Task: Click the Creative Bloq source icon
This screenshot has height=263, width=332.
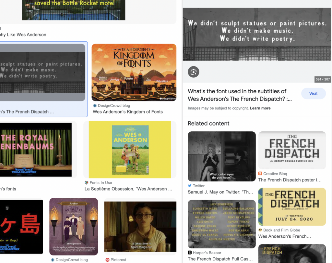Action: point(260,174)
